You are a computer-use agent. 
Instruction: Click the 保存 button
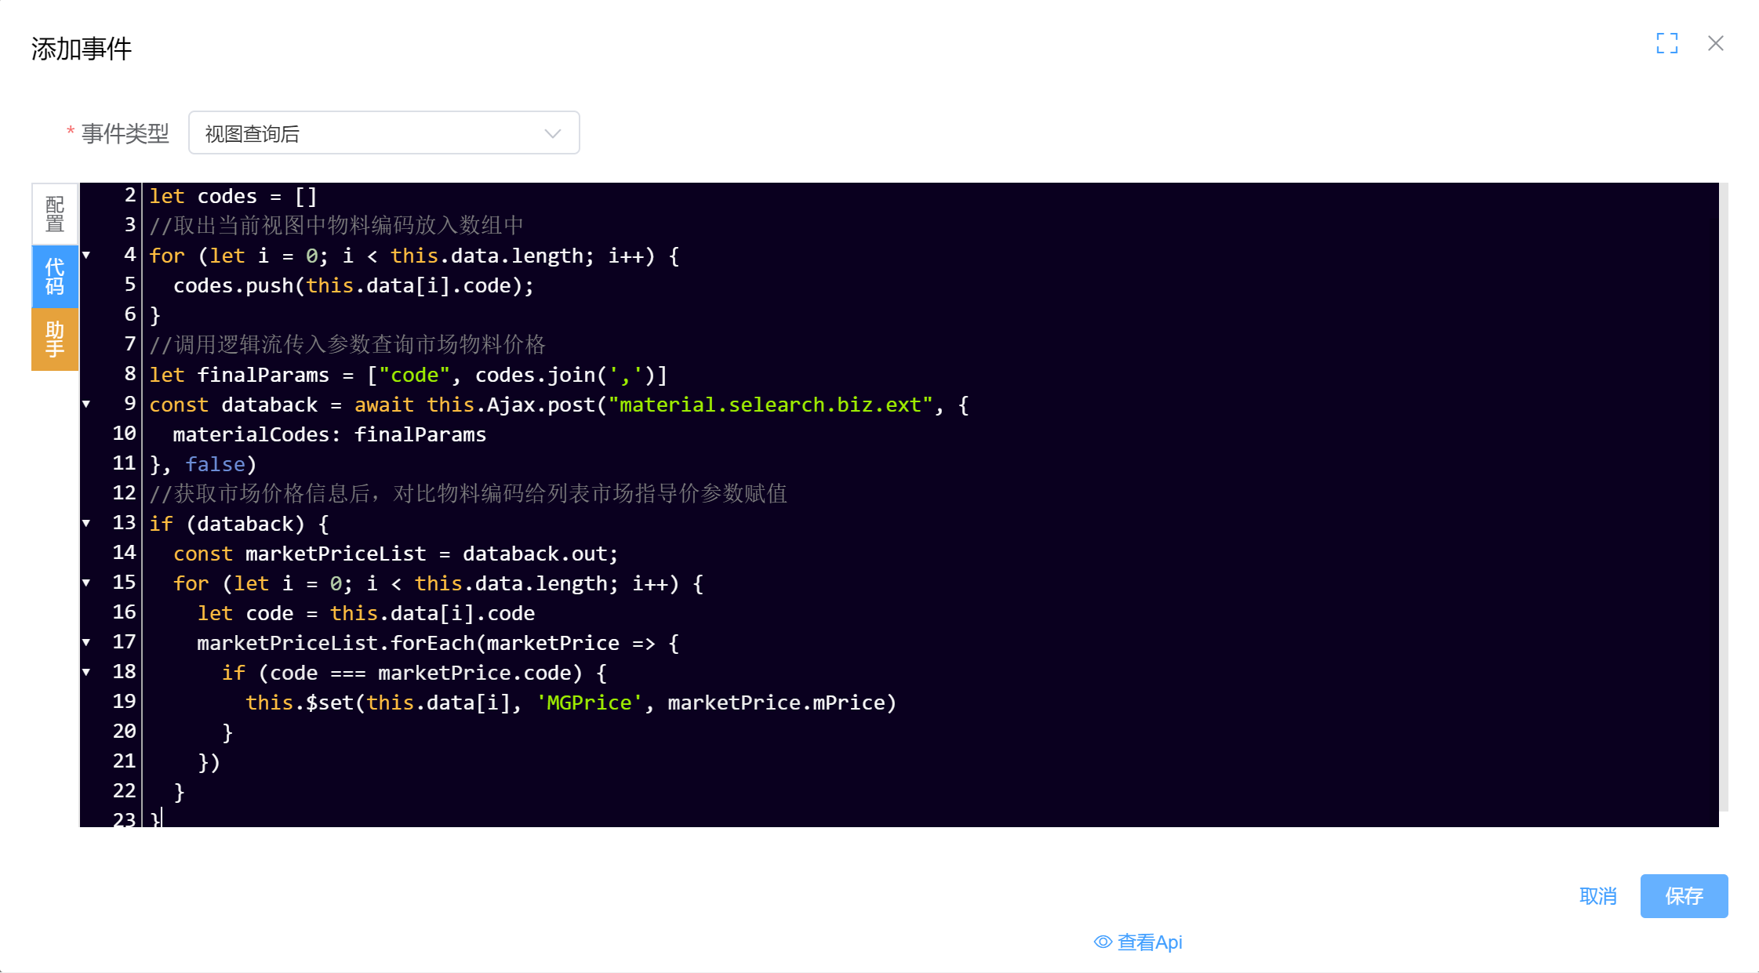(x=1683, y=895)
